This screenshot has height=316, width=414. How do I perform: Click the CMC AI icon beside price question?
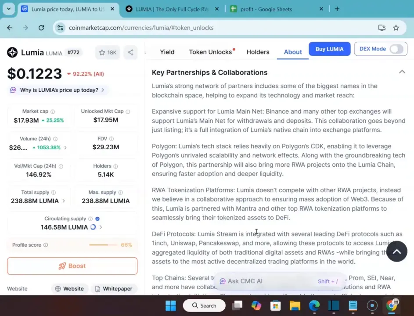[x=13, y=90]
